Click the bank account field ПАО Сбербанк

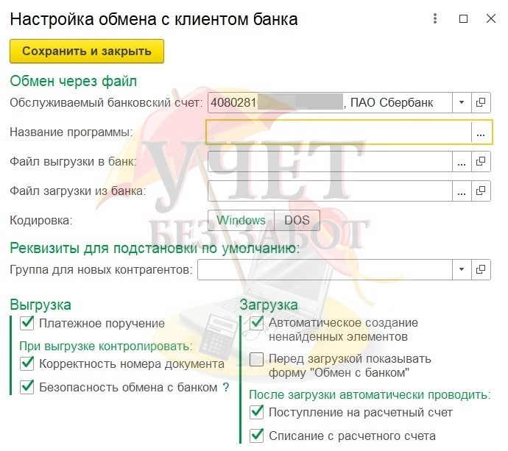330,102
